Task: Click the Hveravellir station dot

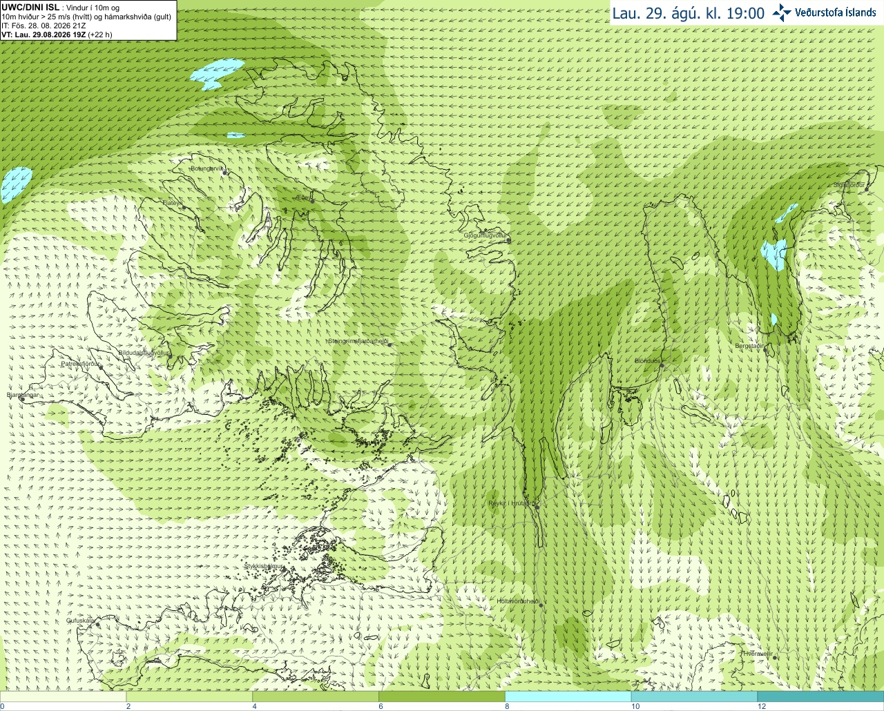Action: (x=775, y=657)
